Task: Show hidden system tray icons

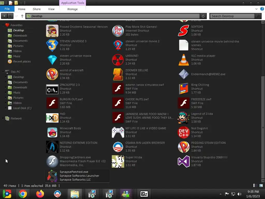Action: pos(220,194)
